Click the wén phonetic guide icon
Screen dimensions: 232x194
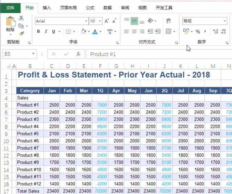click(110, 31)
